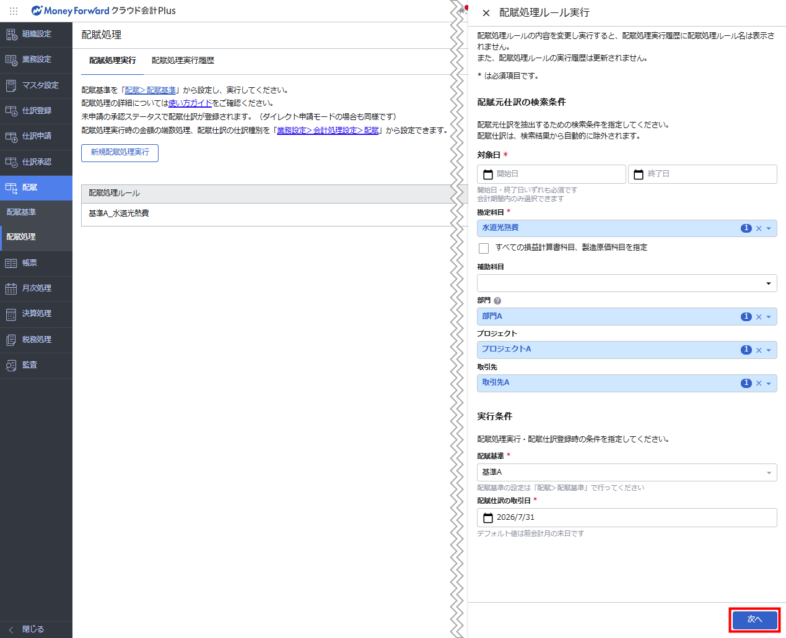Open 業務設定> 会計処理設定> 配賦 link
Viewport: 786px width, 638px height.
(x=328, y=131)
